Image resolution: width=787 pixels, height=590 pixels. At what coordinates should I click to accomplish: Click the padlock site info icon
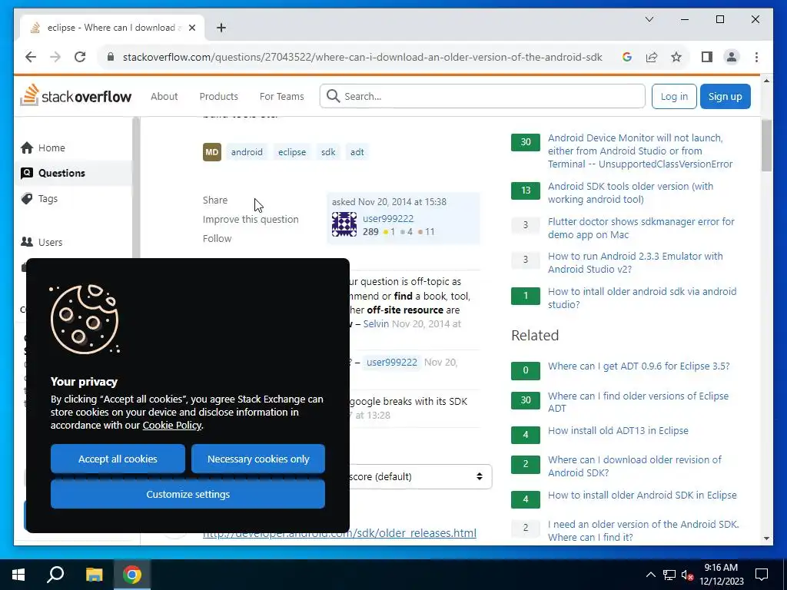(x=111, y=57)
